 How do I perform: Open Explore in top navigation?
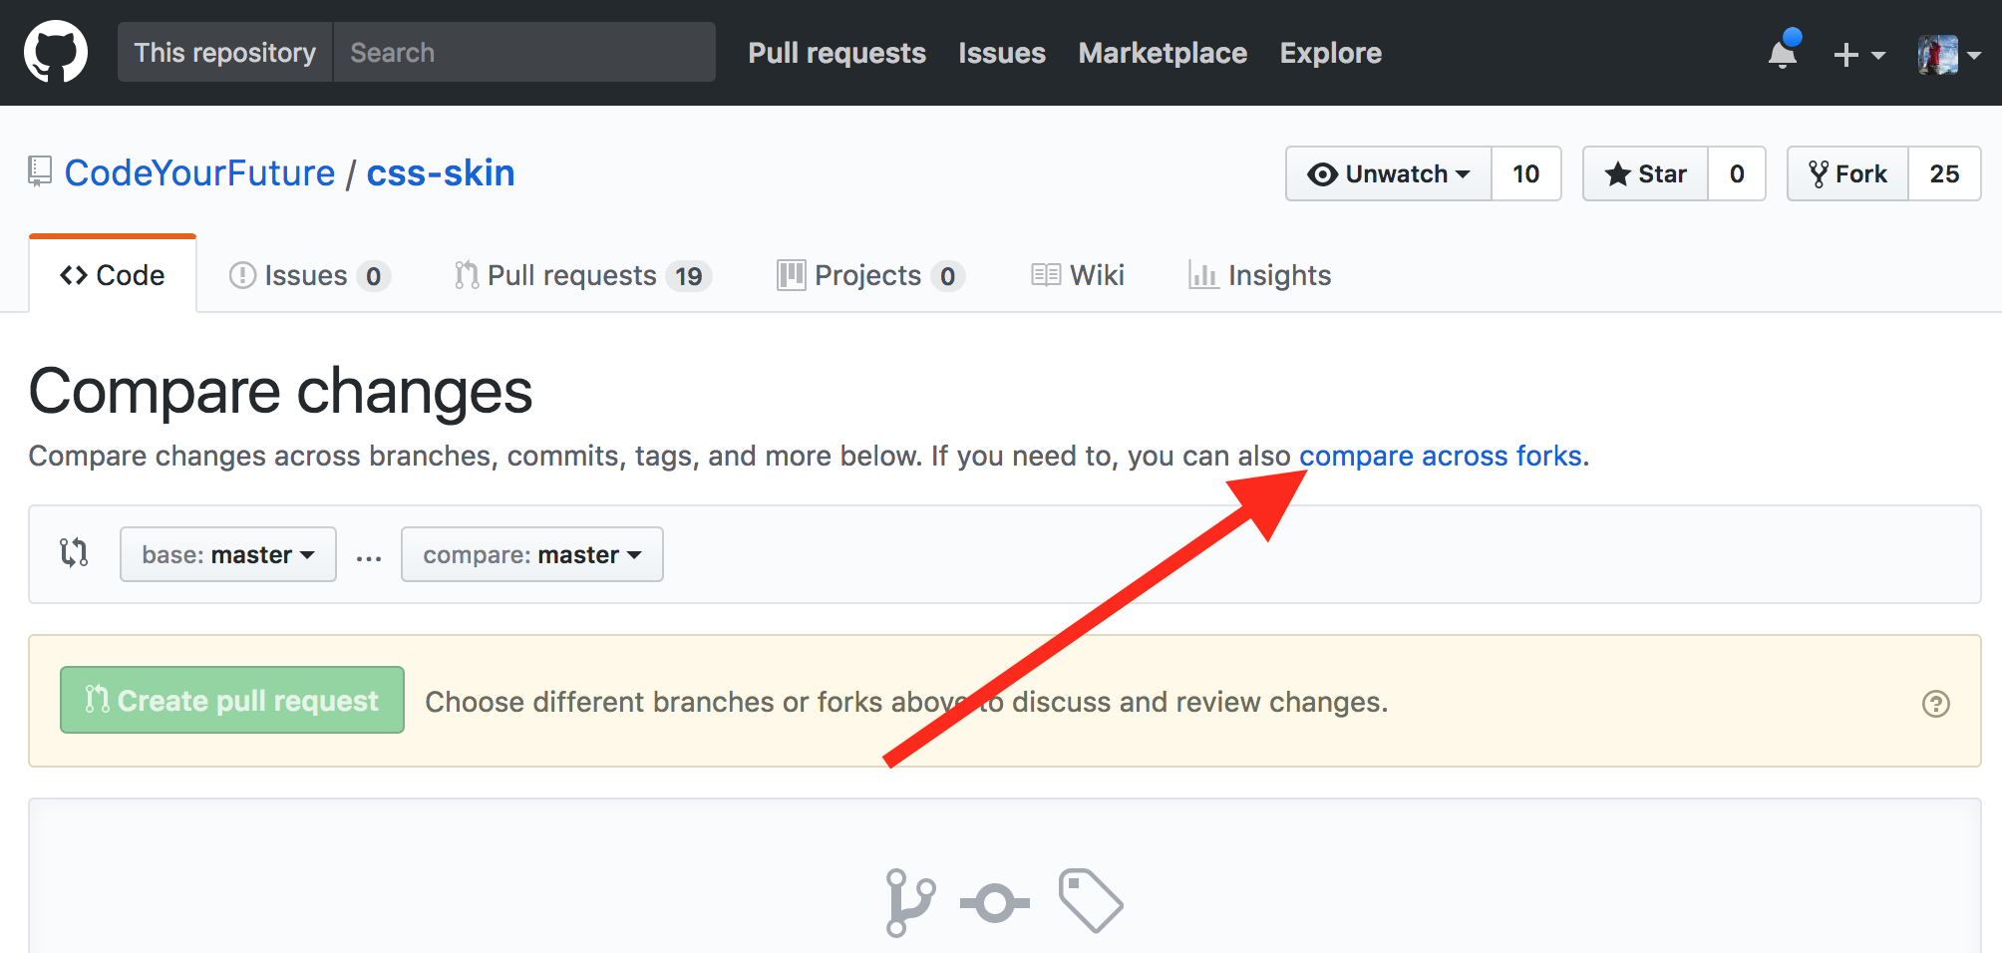tap(1331, 53)
